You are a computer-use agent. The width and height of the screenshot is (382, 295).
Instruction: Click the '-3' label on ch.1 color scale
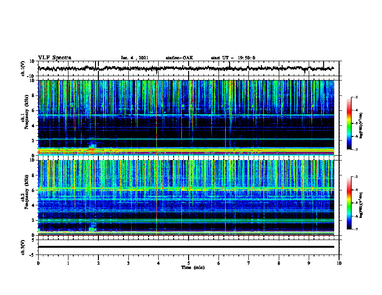356,97
